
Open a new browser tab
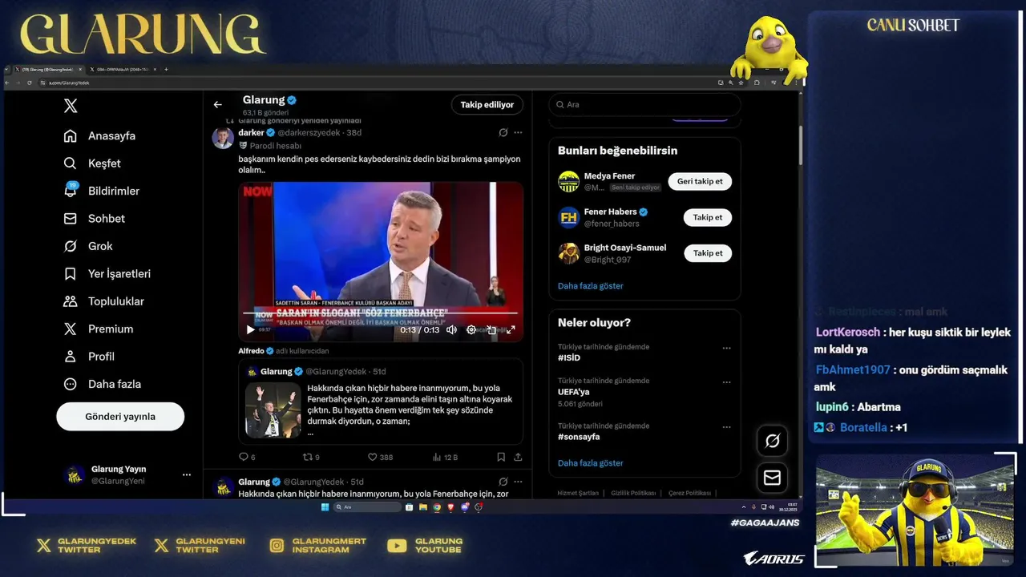coord(166,70)
